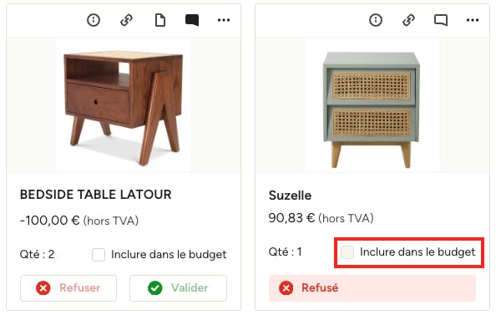The image size is (496, 315).
Task: Click the BEDSIDE TABLE LATOUR title
Action: (95, 195)
